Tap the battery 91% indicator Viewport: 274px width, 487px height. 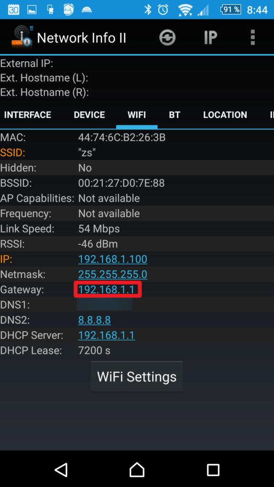231,10
